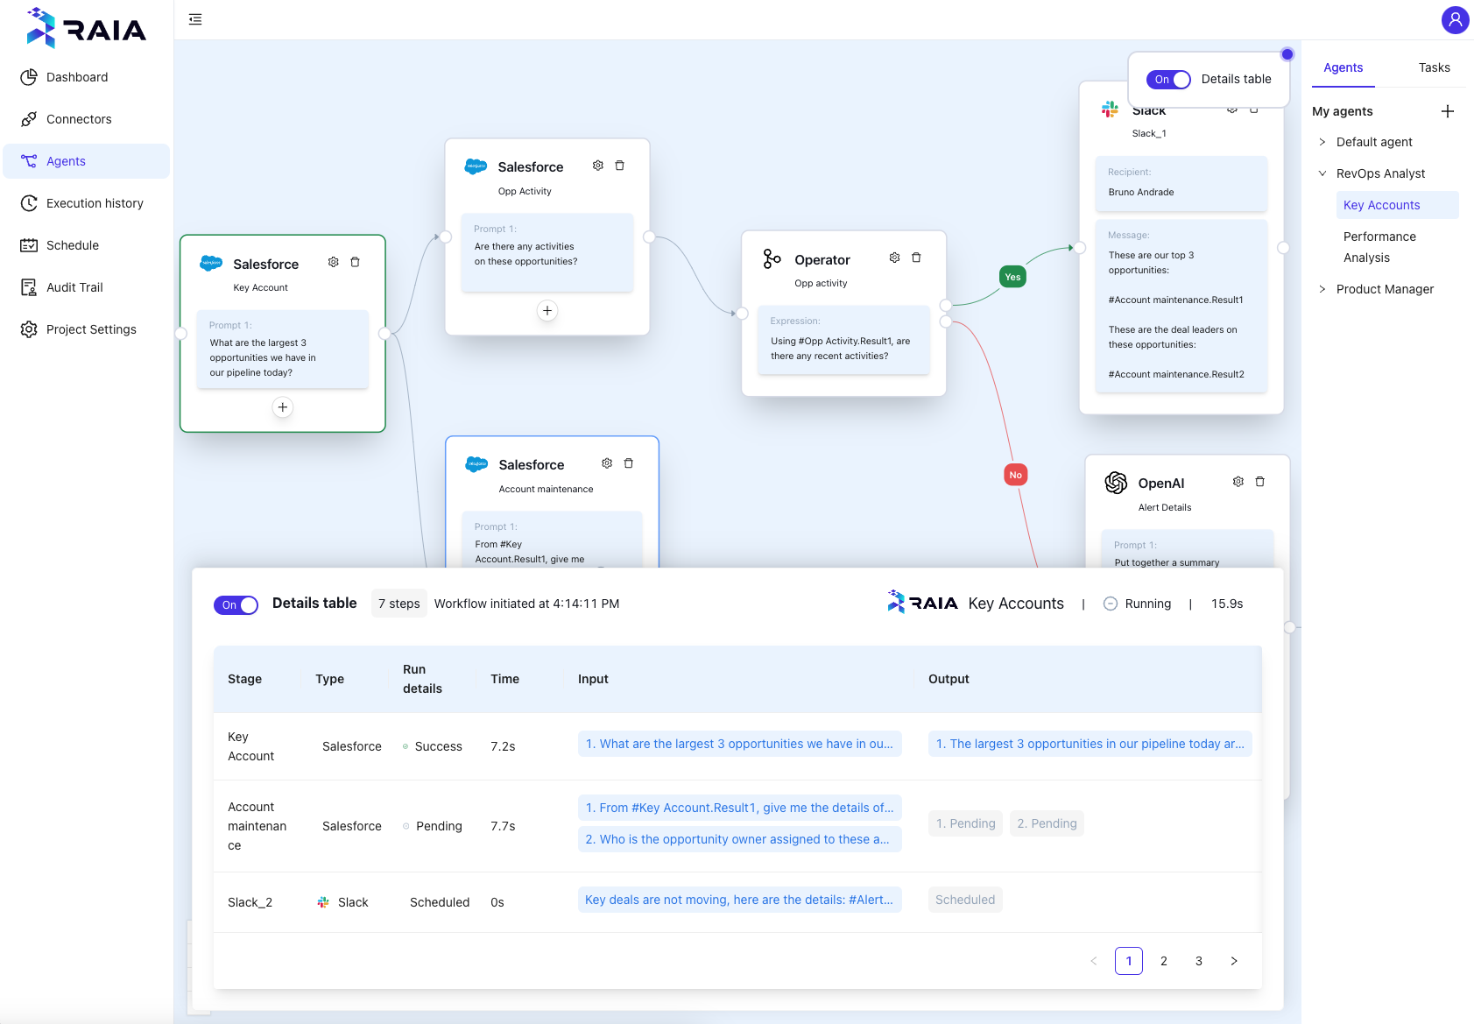Viewport: 1474px width, 1024px height.
Task: Open Project Settings gear icon
Action: (29, 329)
